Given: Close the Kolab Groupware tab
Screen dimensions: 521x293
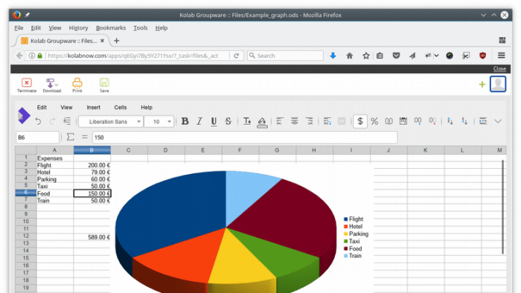Looking at the screenshot, I should 103,41.
